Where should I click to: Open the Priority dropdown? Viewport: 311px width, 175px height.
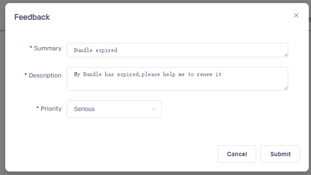(114, 109)
